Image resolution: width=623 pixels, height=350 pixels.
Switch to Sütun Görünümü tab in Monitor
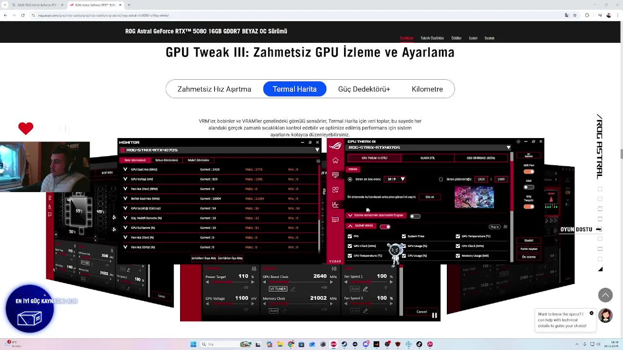click(166, 160)
